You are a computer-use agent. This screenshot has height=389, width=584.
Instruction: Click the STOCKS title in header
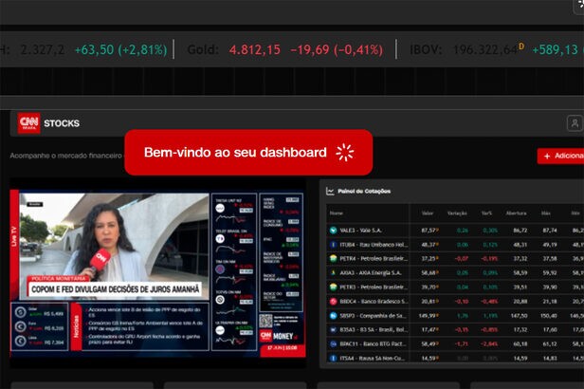pos(62,123)
